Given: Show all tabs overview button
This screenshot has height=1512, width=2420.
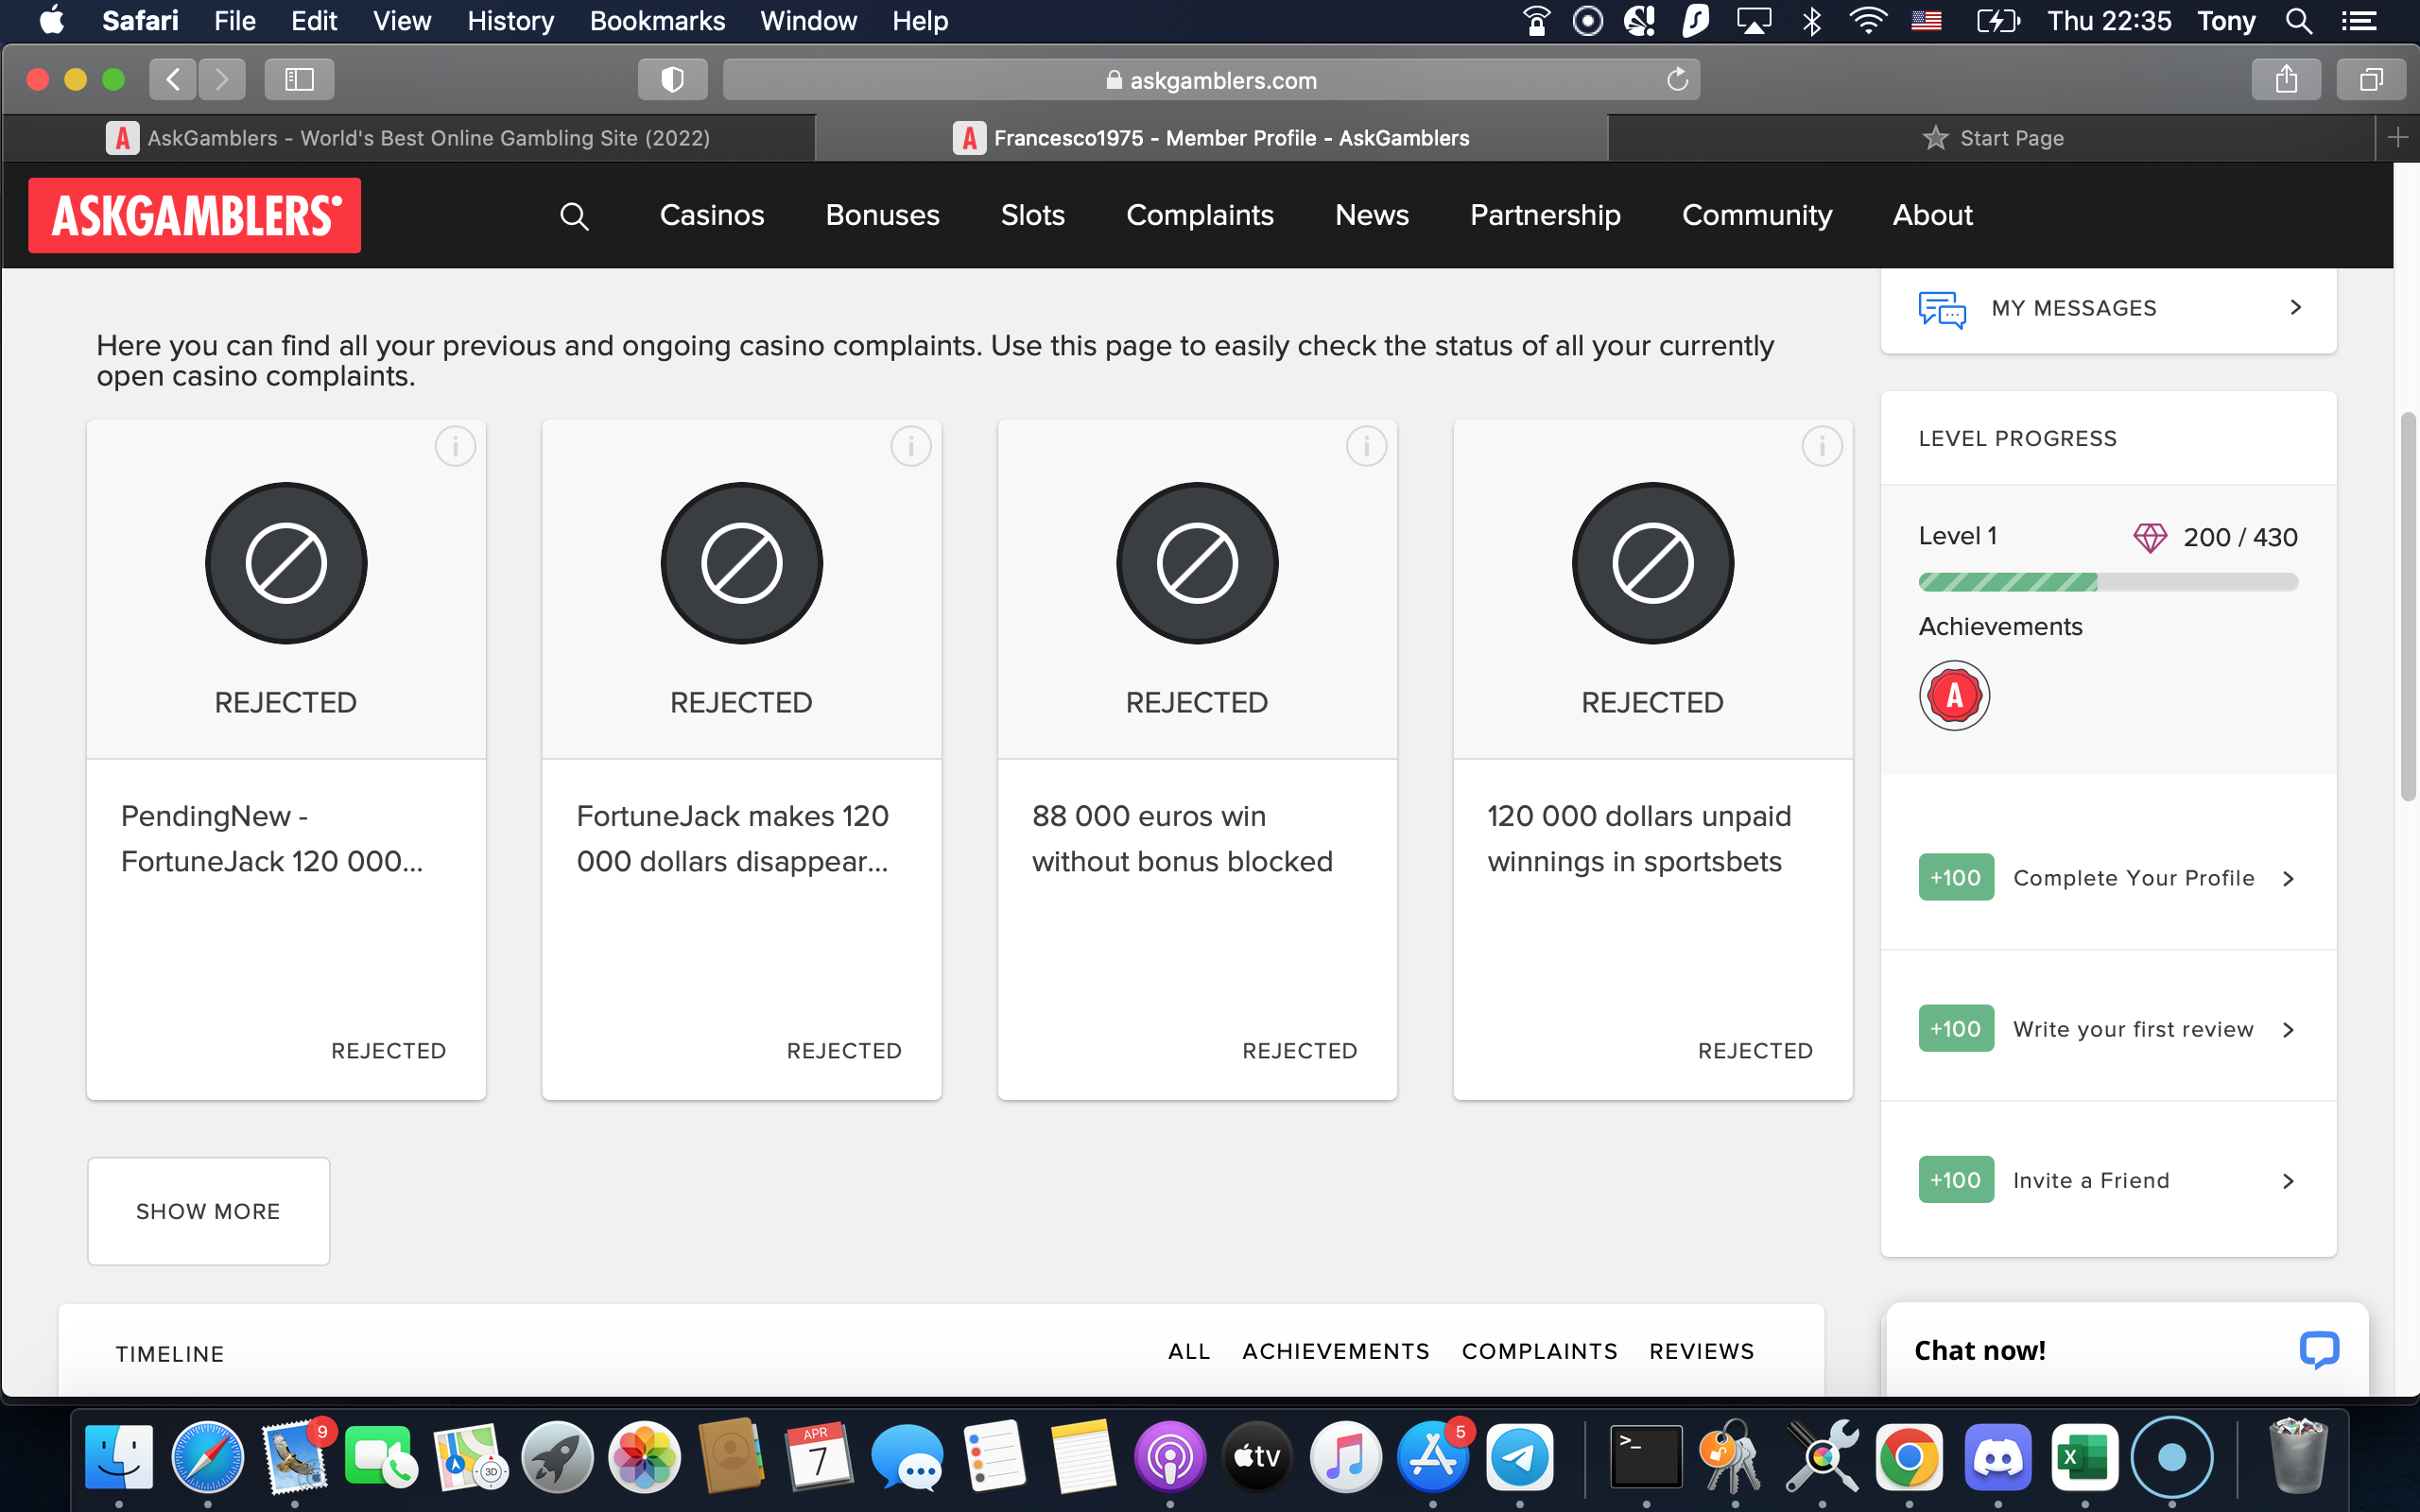Looking at the screenshot, I should [x=2371, y=79].
